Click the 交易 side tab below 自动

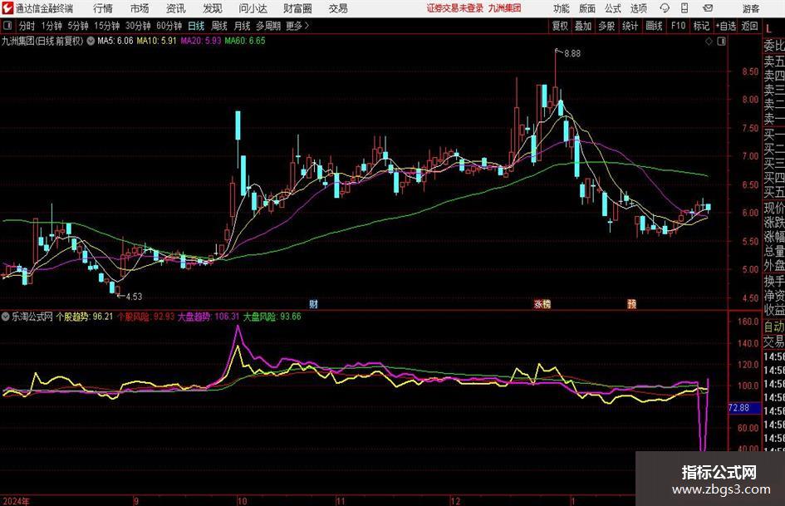(x=774, y=341)
